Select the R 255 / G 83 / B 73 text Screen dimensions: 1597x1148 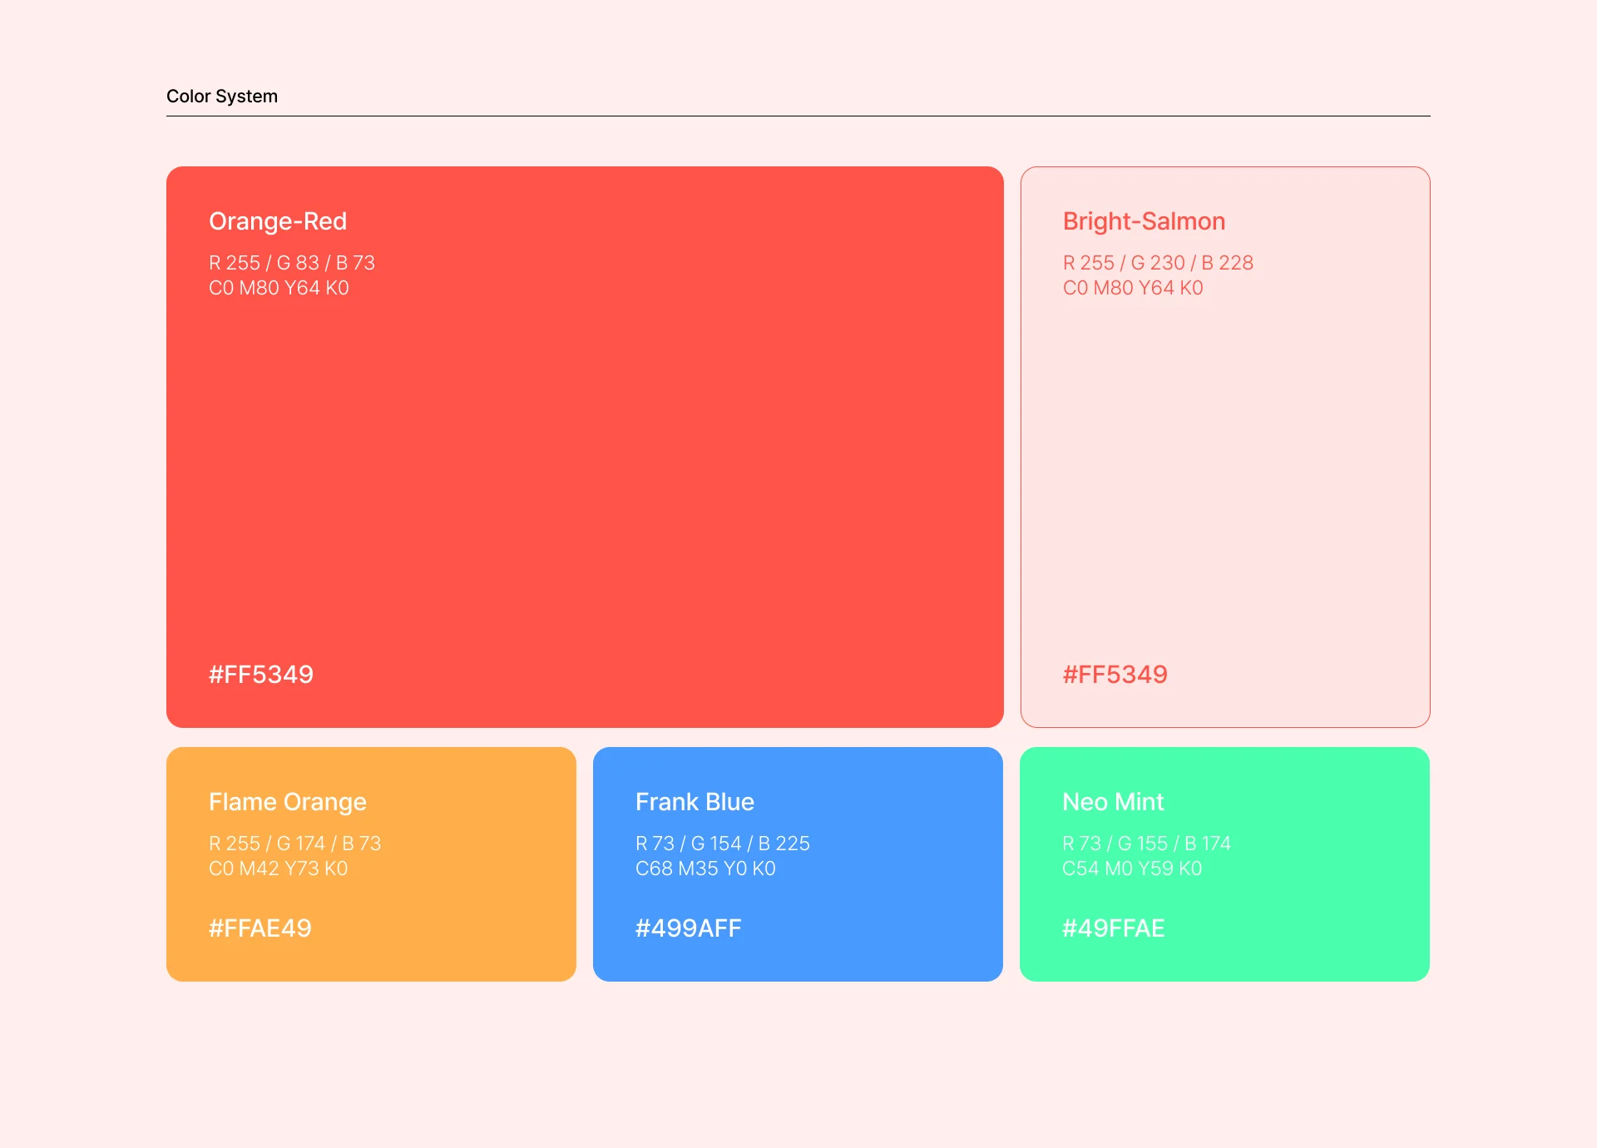pyautogui.click(x=292, y=263)
